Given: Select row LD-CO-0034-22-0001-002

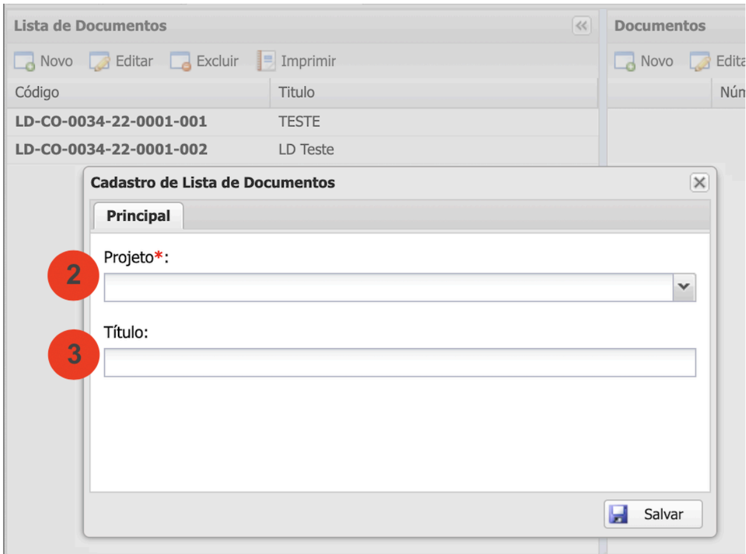Looking at the screenshot, I should [111, 149].
